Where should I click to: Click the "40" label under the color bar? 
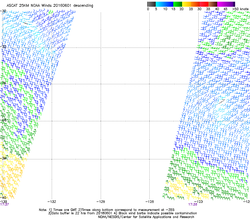tap(217, 9)
